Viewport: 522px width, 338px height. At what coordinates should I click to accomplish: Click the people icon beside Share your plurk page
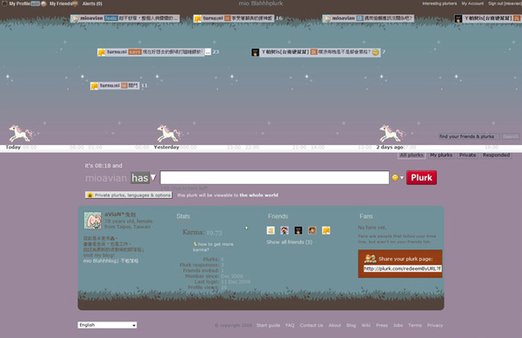(x=371, y=259)
